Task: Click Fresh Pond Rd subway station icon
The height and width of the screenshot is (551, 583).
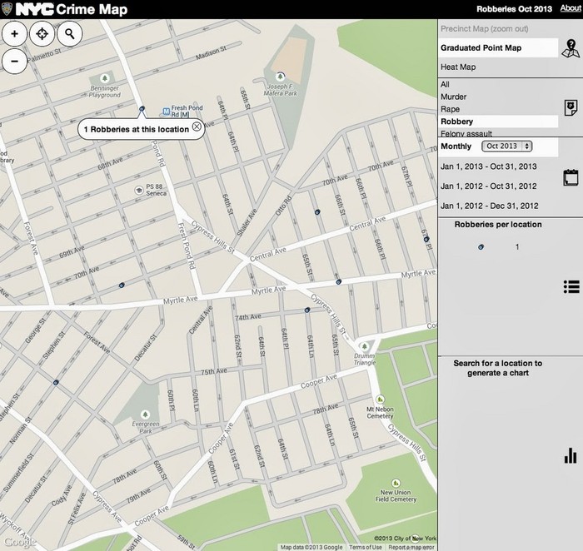Action: (167, 111)
